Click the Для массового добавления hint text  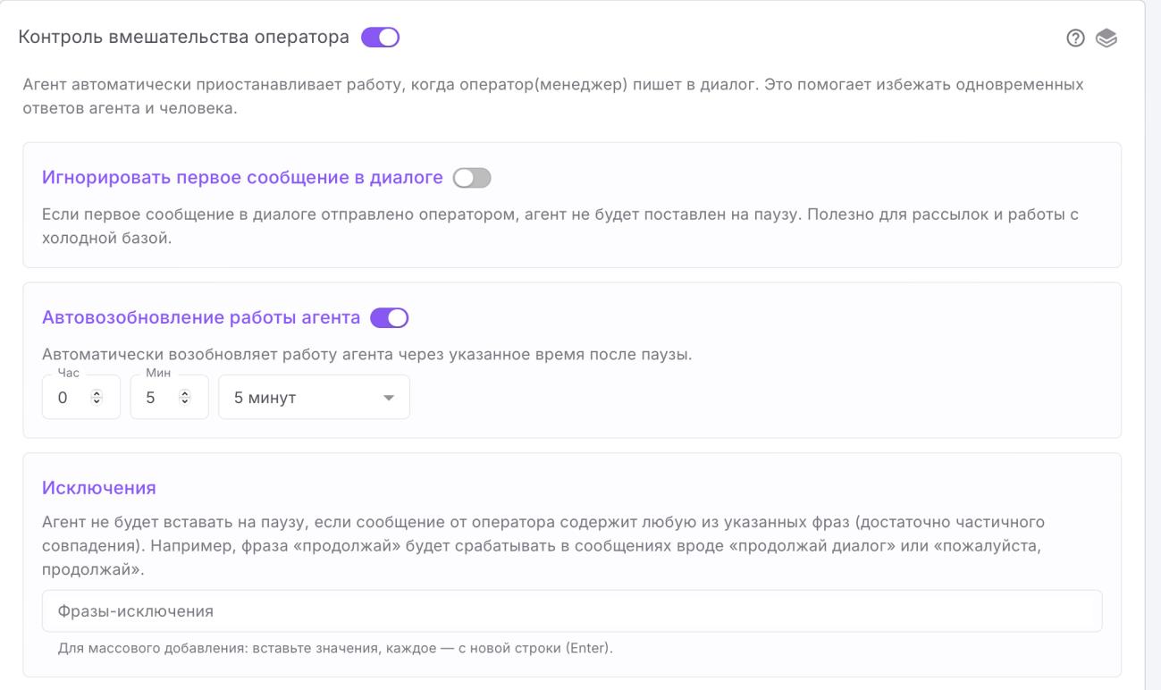335,647
